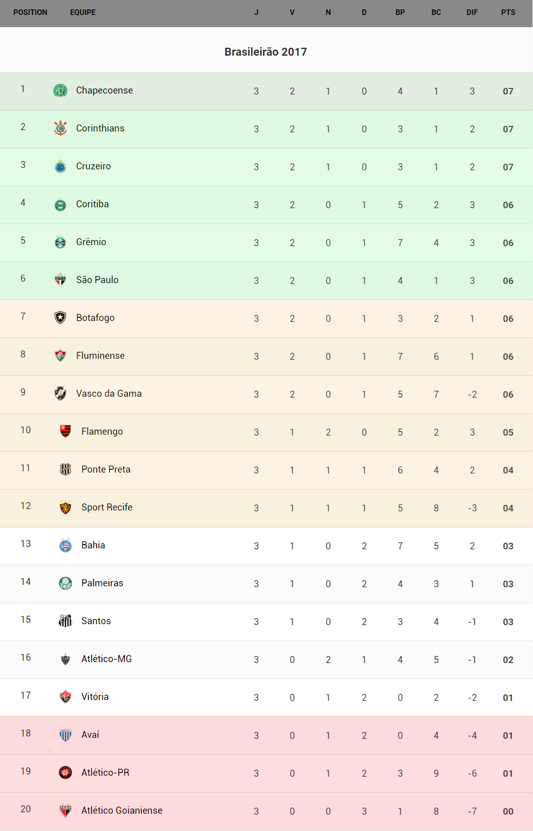Click the Flamengo striped crest icon
The height and width of the screenshot is (831, 533).
[x=65, y=431]
